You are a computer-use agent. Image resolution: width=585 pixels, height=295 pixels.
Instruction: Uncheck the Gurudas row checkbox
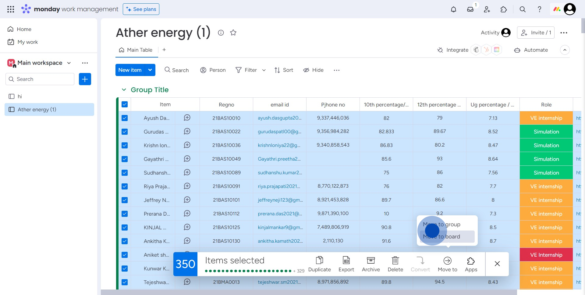[125, 132]
